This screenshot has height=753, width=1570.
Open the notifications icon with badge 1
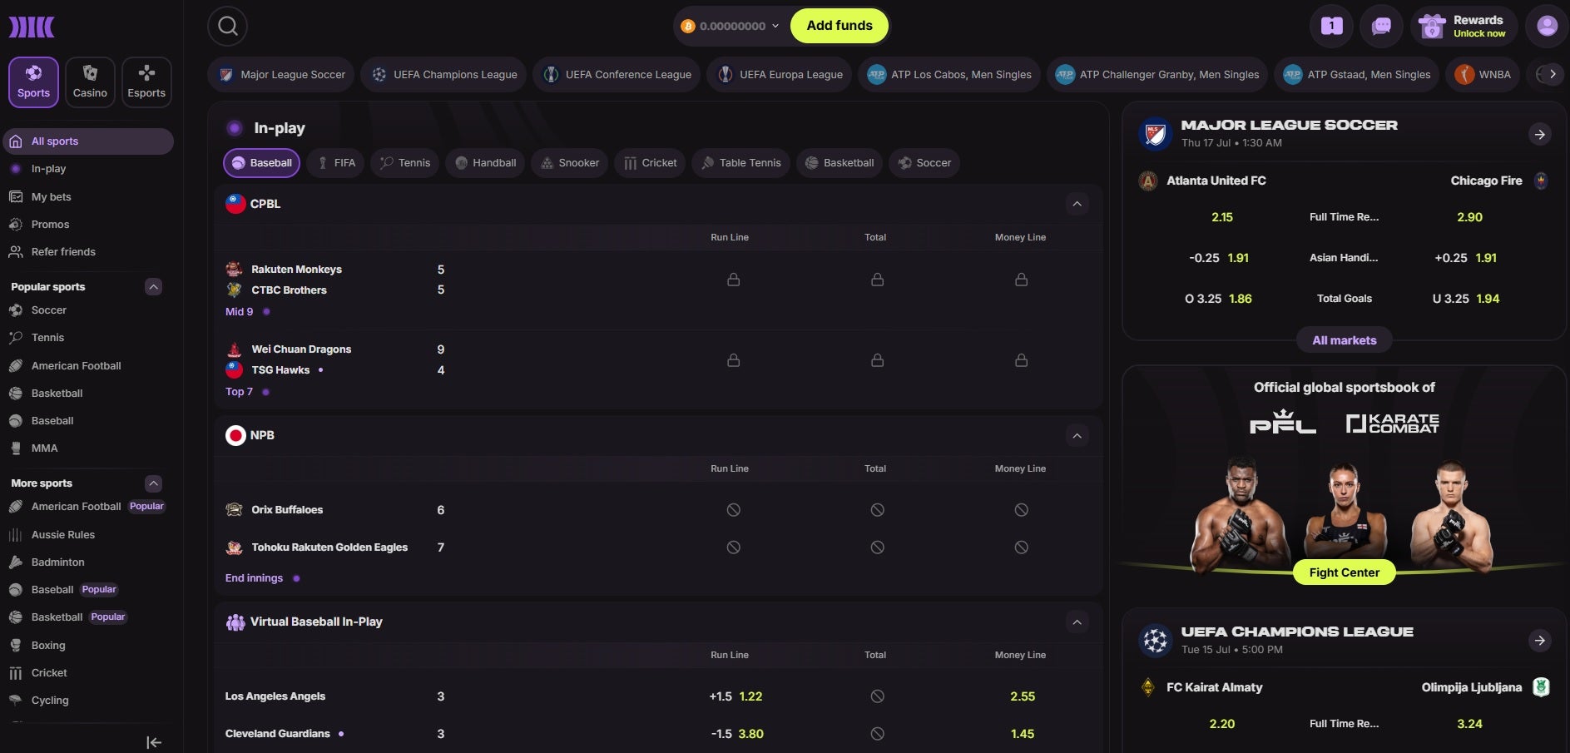1331,26
